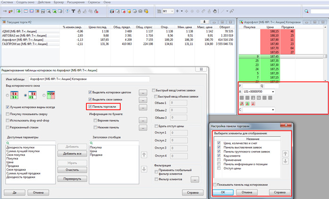Image resolution: width=329 pixels, height=199 pixels.
Task: Enable 'Использовать drag-and-drop' checkbox
Action: point(8,120)
